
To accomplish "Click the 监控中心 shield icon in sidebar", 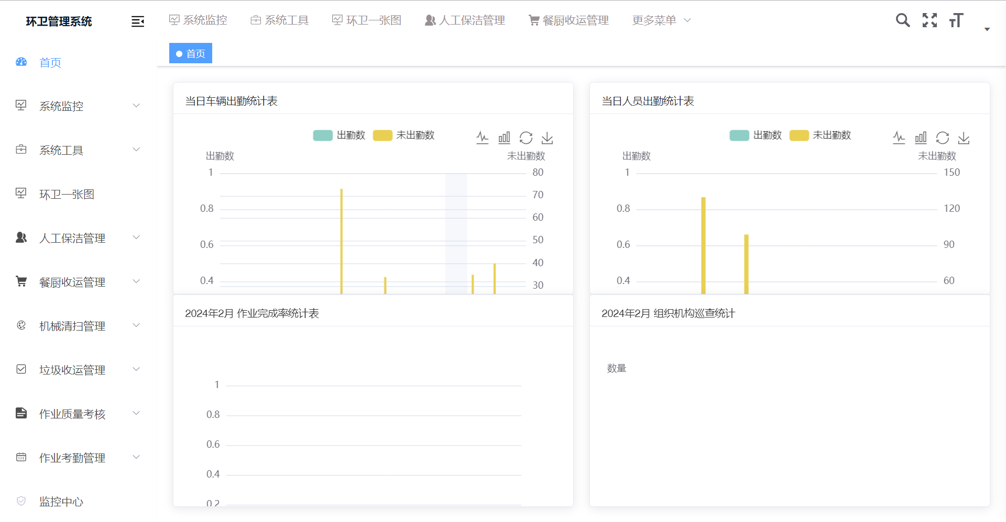I will click(21, 501).
